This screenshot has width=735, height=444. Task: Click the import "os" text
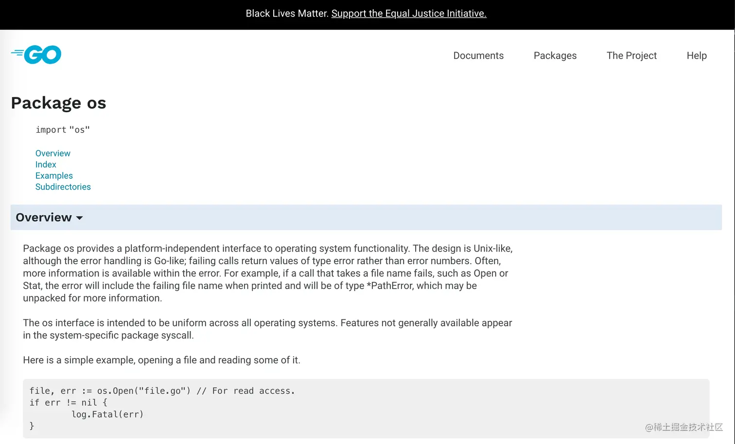[x=63, y=130]
